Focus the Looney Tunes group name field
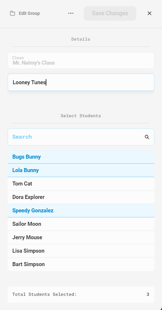 (x=81, y=82)
